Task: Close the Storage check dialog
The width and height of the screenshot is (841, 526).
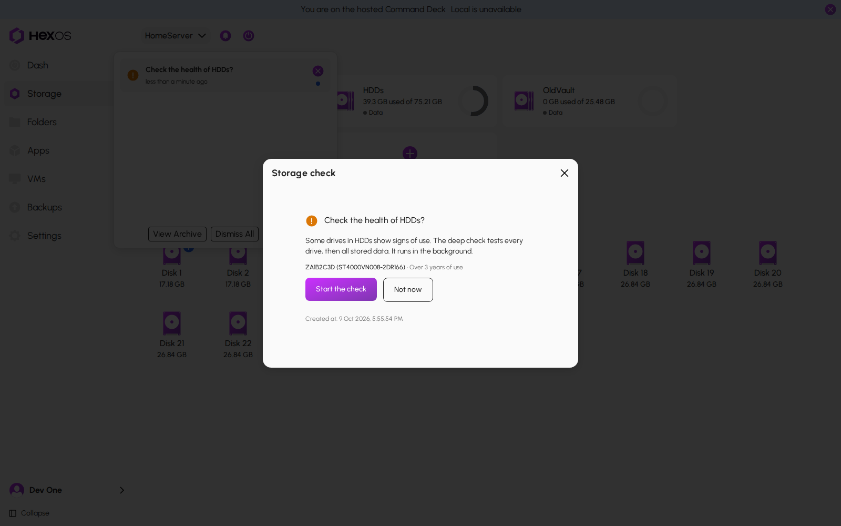Action: (x=565, y=173)
